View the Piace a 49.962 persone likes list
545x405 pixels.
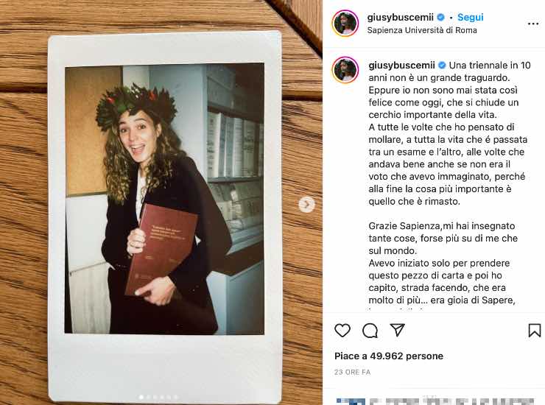pos(389,356)
